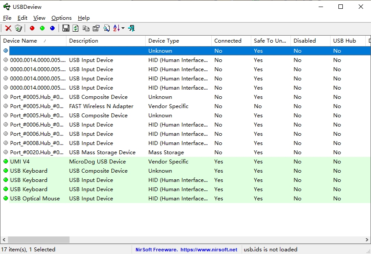Expand the A-Z sort dropdown arrow

[123, 28]
